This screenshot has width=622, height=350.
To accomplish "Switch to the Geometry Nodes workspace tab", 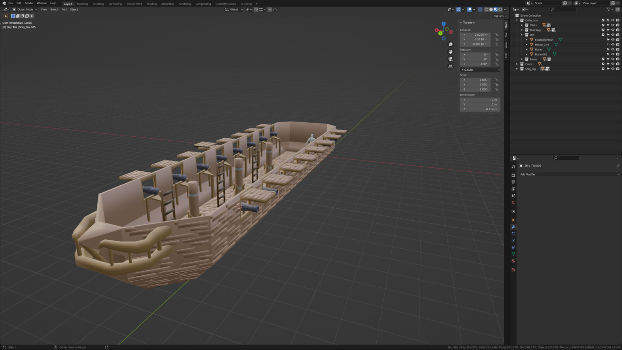I will (225, 4).
